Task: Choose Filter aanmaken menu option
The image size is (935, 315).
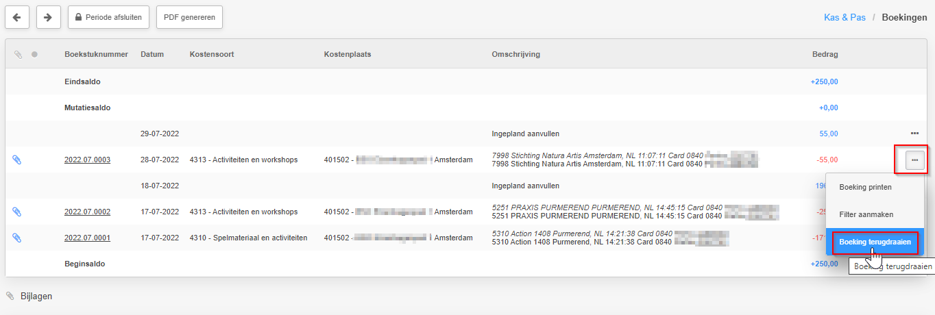Action: click(866, 214)
